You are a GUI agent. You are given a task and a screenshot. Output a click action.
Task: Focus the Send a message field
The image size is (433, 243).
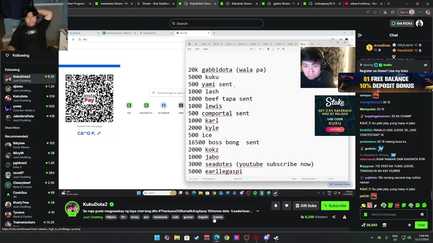coord(394,214)
